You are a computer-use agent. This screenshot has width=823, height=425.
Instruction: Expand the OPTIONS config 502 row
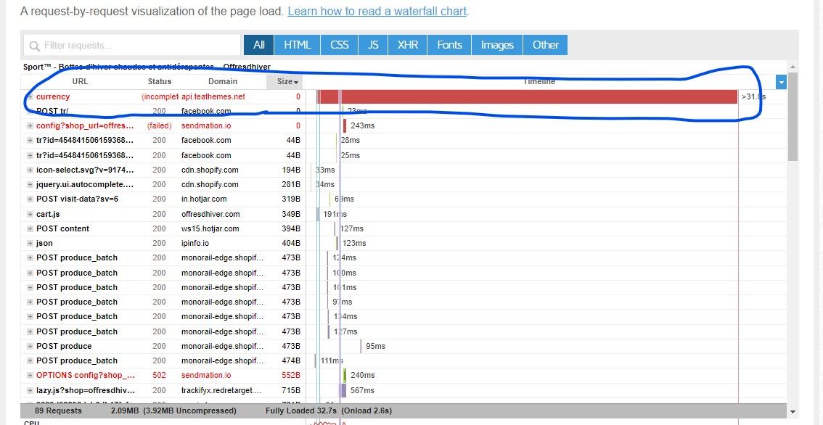tap(30, 376)
